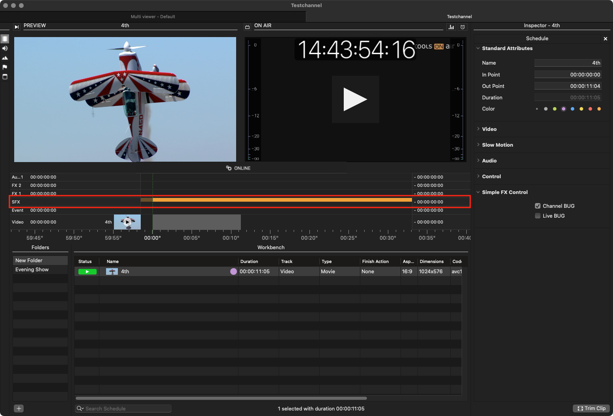Click the gray clip block on Video track
This screenshot has height=416, width=613.
(197, 222)
